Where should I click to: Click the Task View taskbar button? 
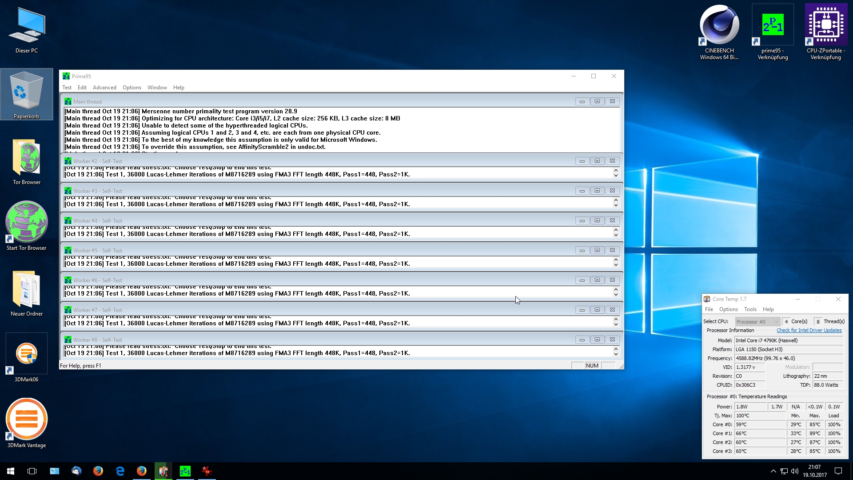[x=32, y=471]
